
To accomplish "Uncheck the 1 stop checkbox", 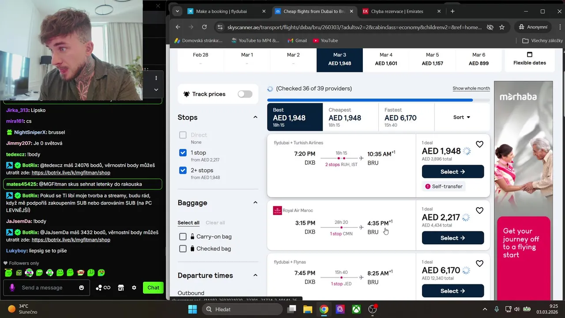I will [x=183, y=153].
